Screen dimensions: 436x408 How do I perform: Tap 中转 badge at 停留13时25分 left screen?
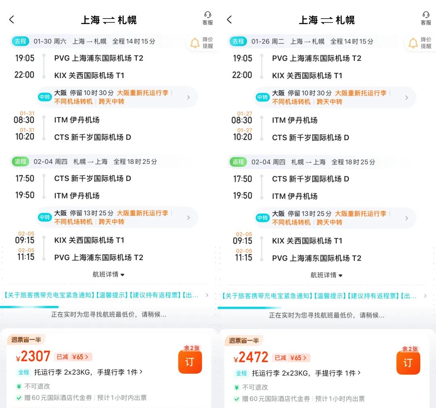(44, 217)
